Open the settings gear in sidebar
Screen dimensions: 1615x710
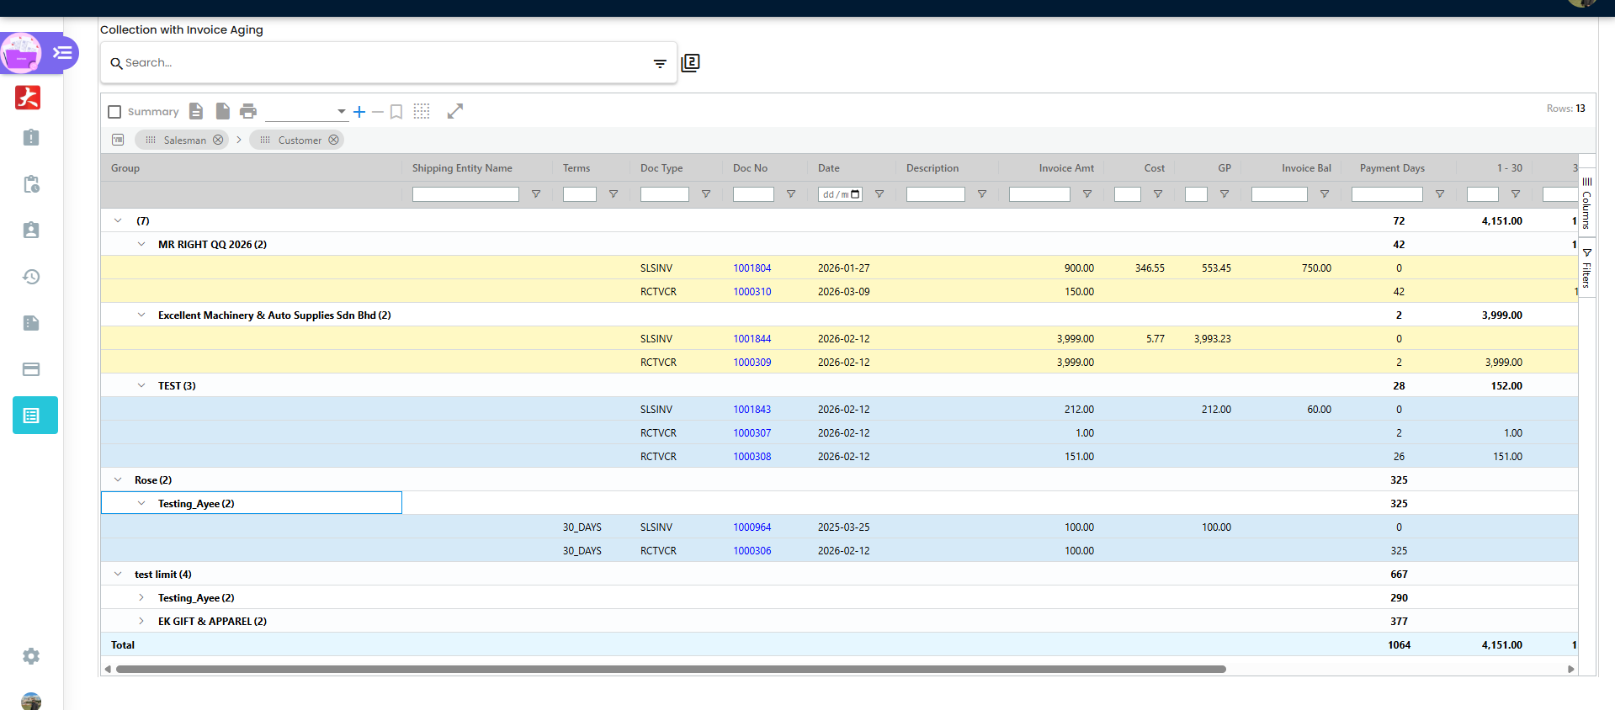pyautogui.click(x=31, y=656)
